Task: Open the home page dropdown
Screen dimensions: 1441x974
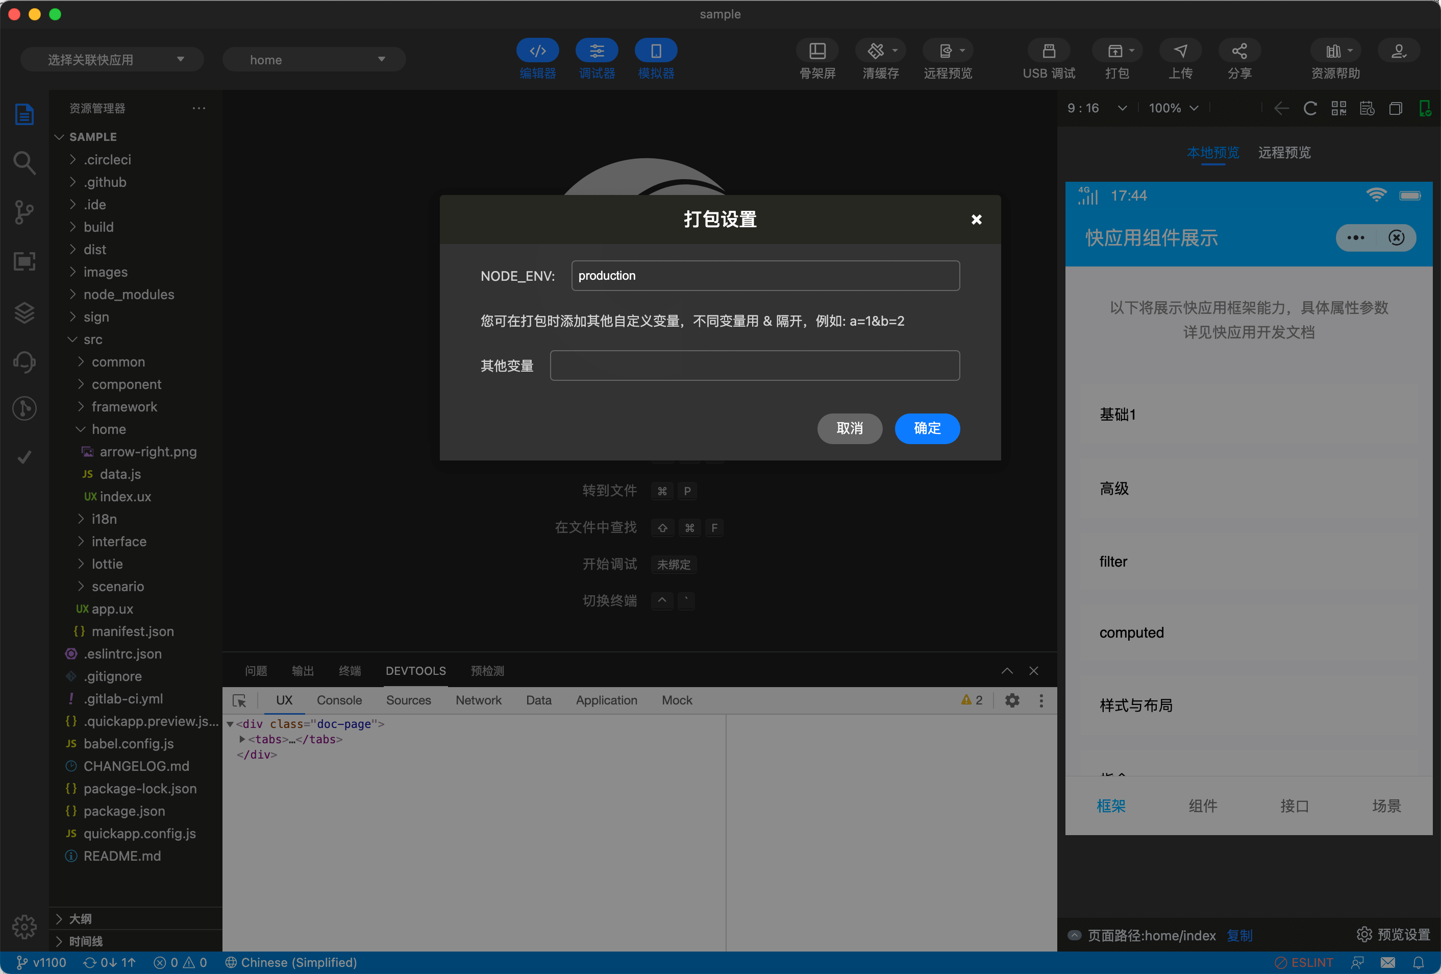Action: point(314,59)
